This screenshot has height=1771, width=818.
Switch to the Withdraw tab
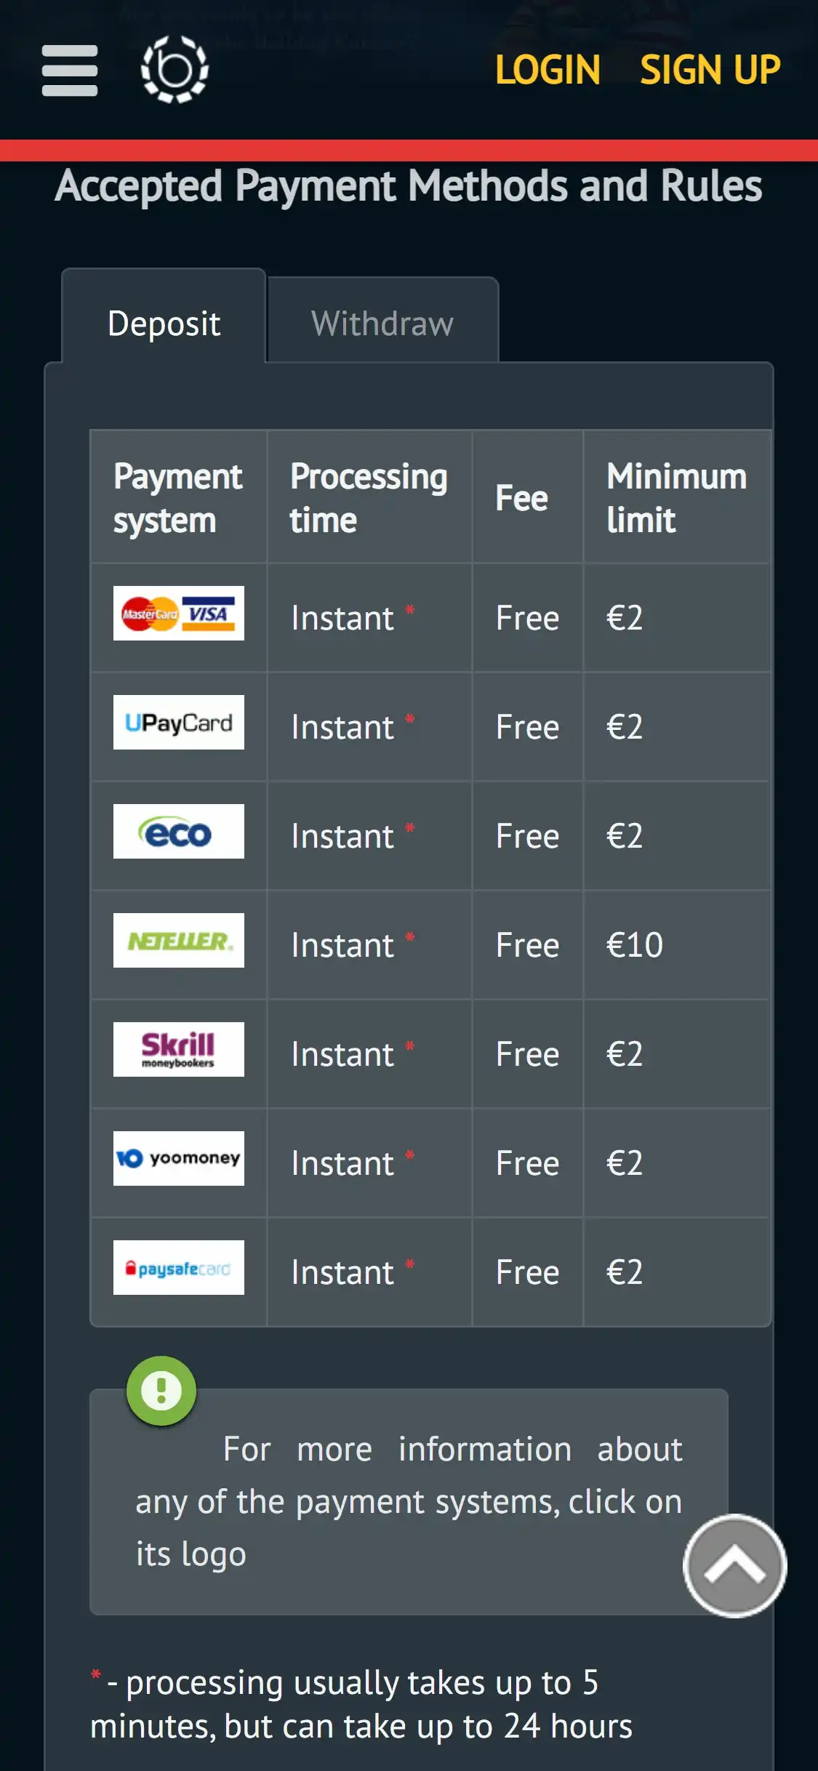(382, 324)
